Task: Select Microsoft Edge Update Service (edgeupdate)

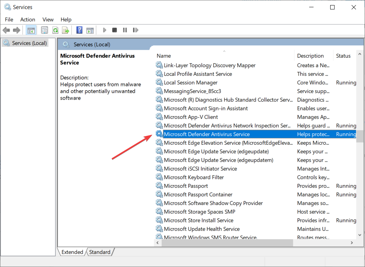Action: click(216, 152)
